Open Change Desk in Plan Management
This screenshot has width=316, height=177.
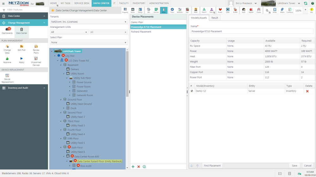point(7,49)
